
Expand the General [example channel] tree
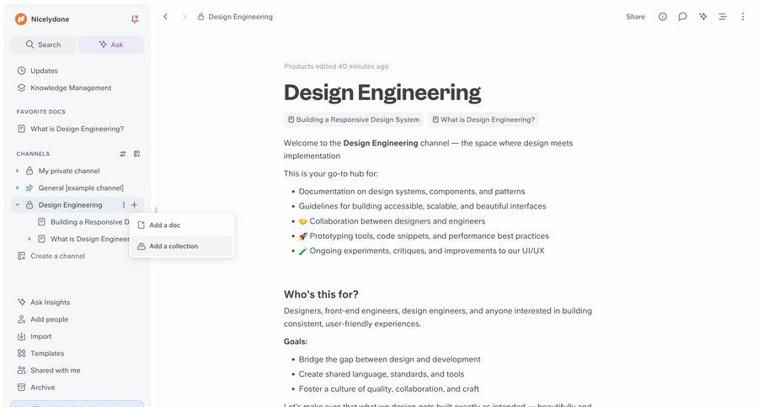click(18, 188)
